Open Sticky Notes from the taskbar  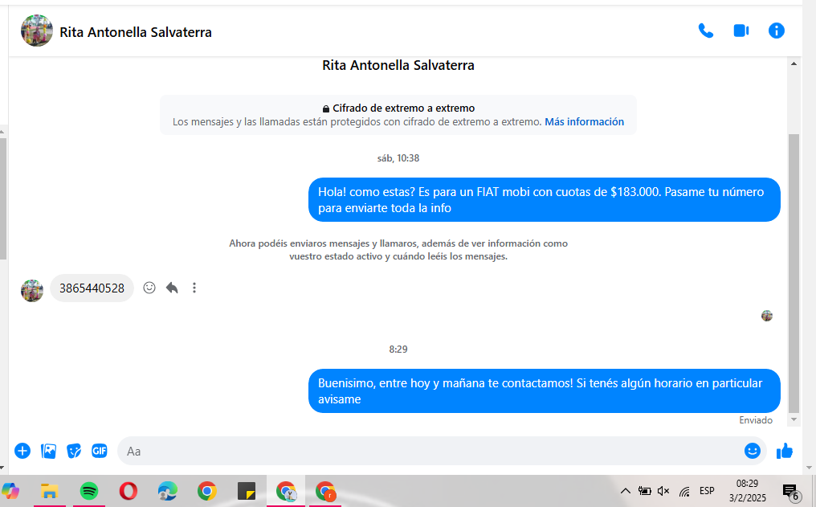click(x=246, y=491)
